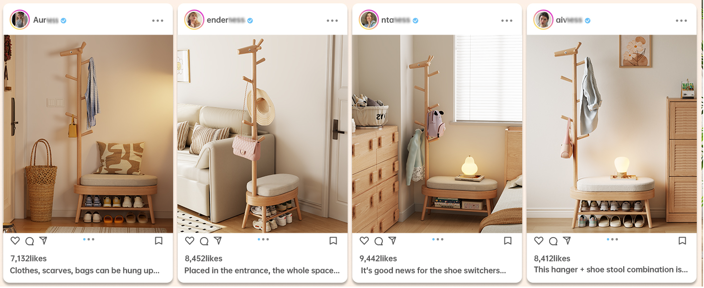Click the fourth post's profile avatar
The height and width of the screenshot is (288, 704).
[x=543, y=20]
